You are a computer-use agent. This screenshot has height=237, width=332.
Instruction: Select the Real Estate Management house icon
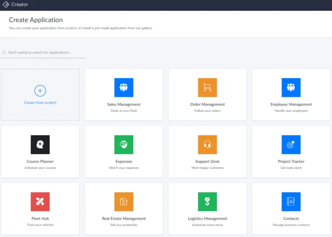click(x=124, y=202)
